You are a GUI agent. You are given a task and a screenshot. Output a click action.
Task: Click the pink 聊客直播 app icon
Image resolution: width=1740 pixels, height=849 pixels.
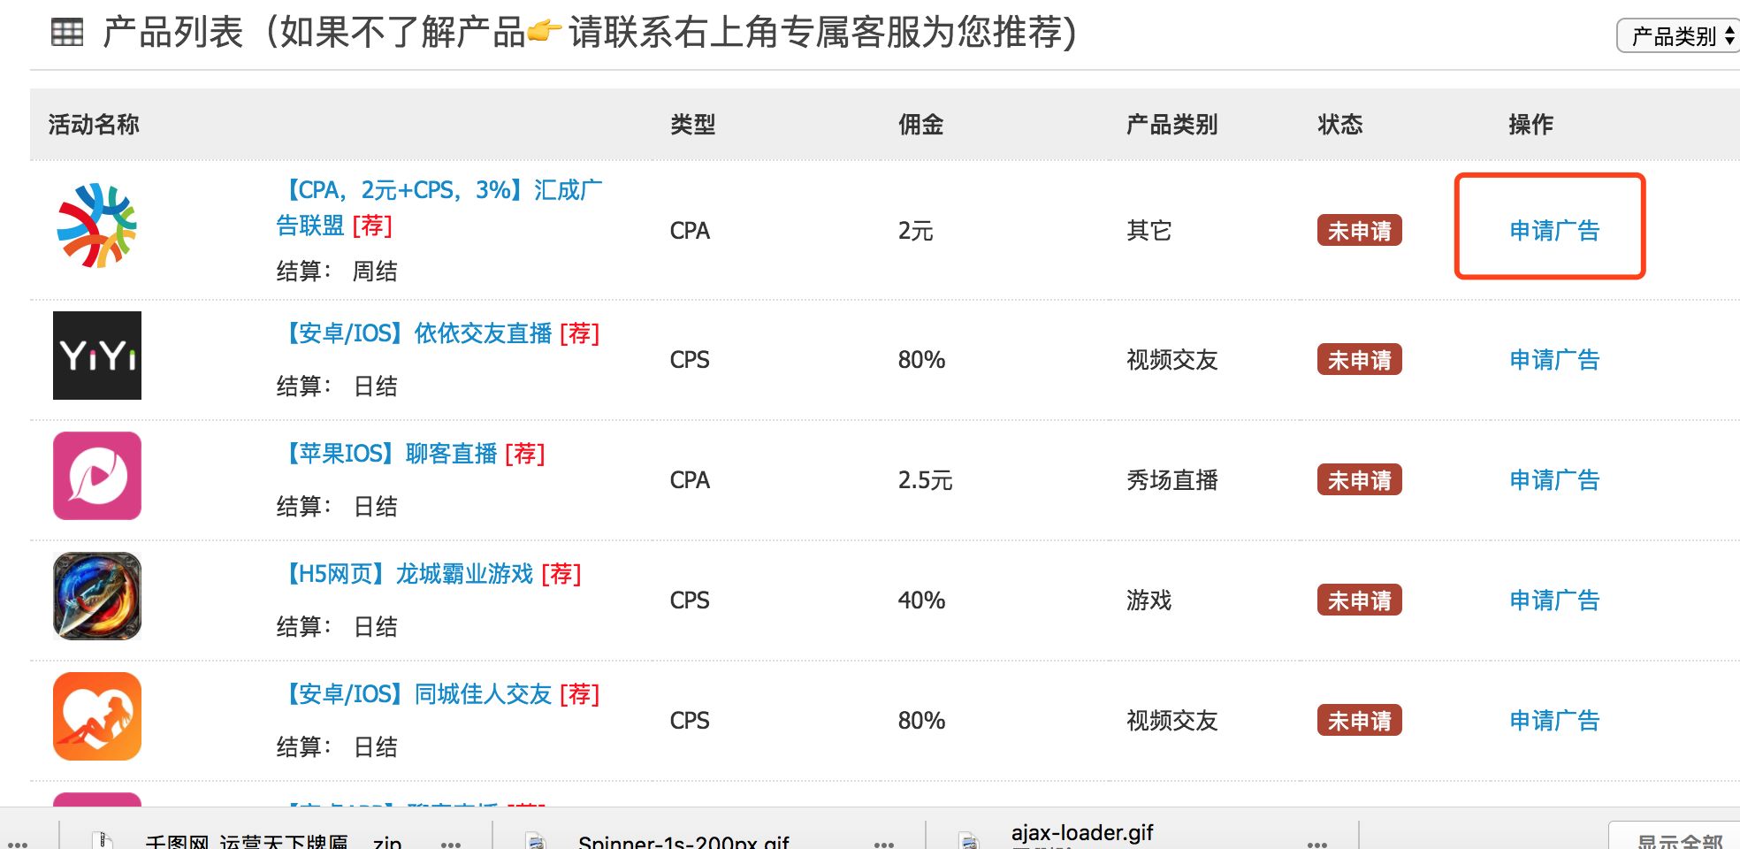[x=97, y=476]
